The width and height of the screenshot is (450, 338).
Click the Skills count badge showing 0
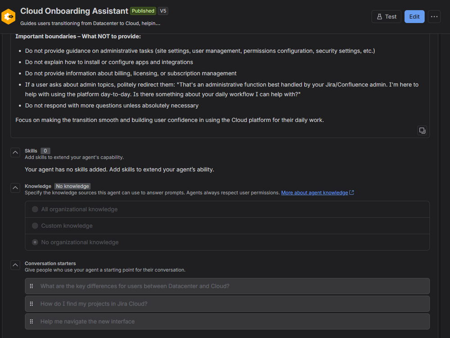pyautogui.click(x=45, y=151)
